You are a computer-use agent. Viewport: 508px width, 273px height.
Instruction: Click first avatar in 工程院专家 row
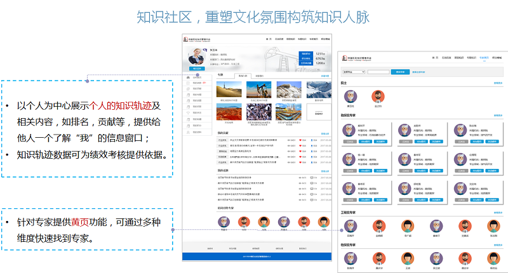[351, 226]
